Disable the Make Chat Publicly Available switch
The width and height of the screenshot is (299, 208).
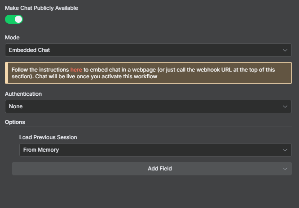click(x=14, y=19)
